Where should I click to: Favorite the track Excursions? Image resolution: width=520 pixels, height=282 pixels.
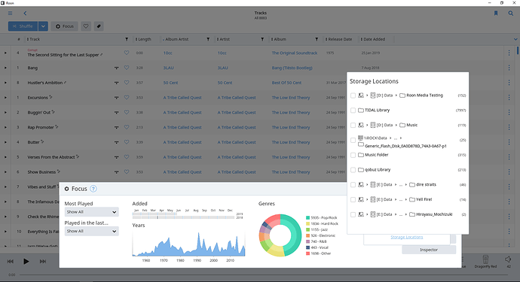pos(127,97)
